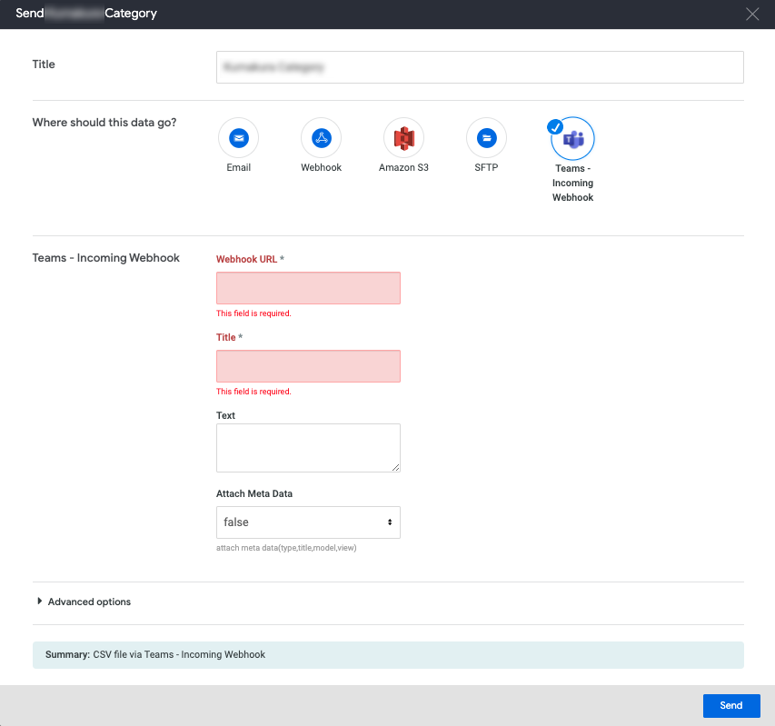Click the selected checkmark badge on Teams
This screenshot has height=726, width=775.
[x=555, y=127]
